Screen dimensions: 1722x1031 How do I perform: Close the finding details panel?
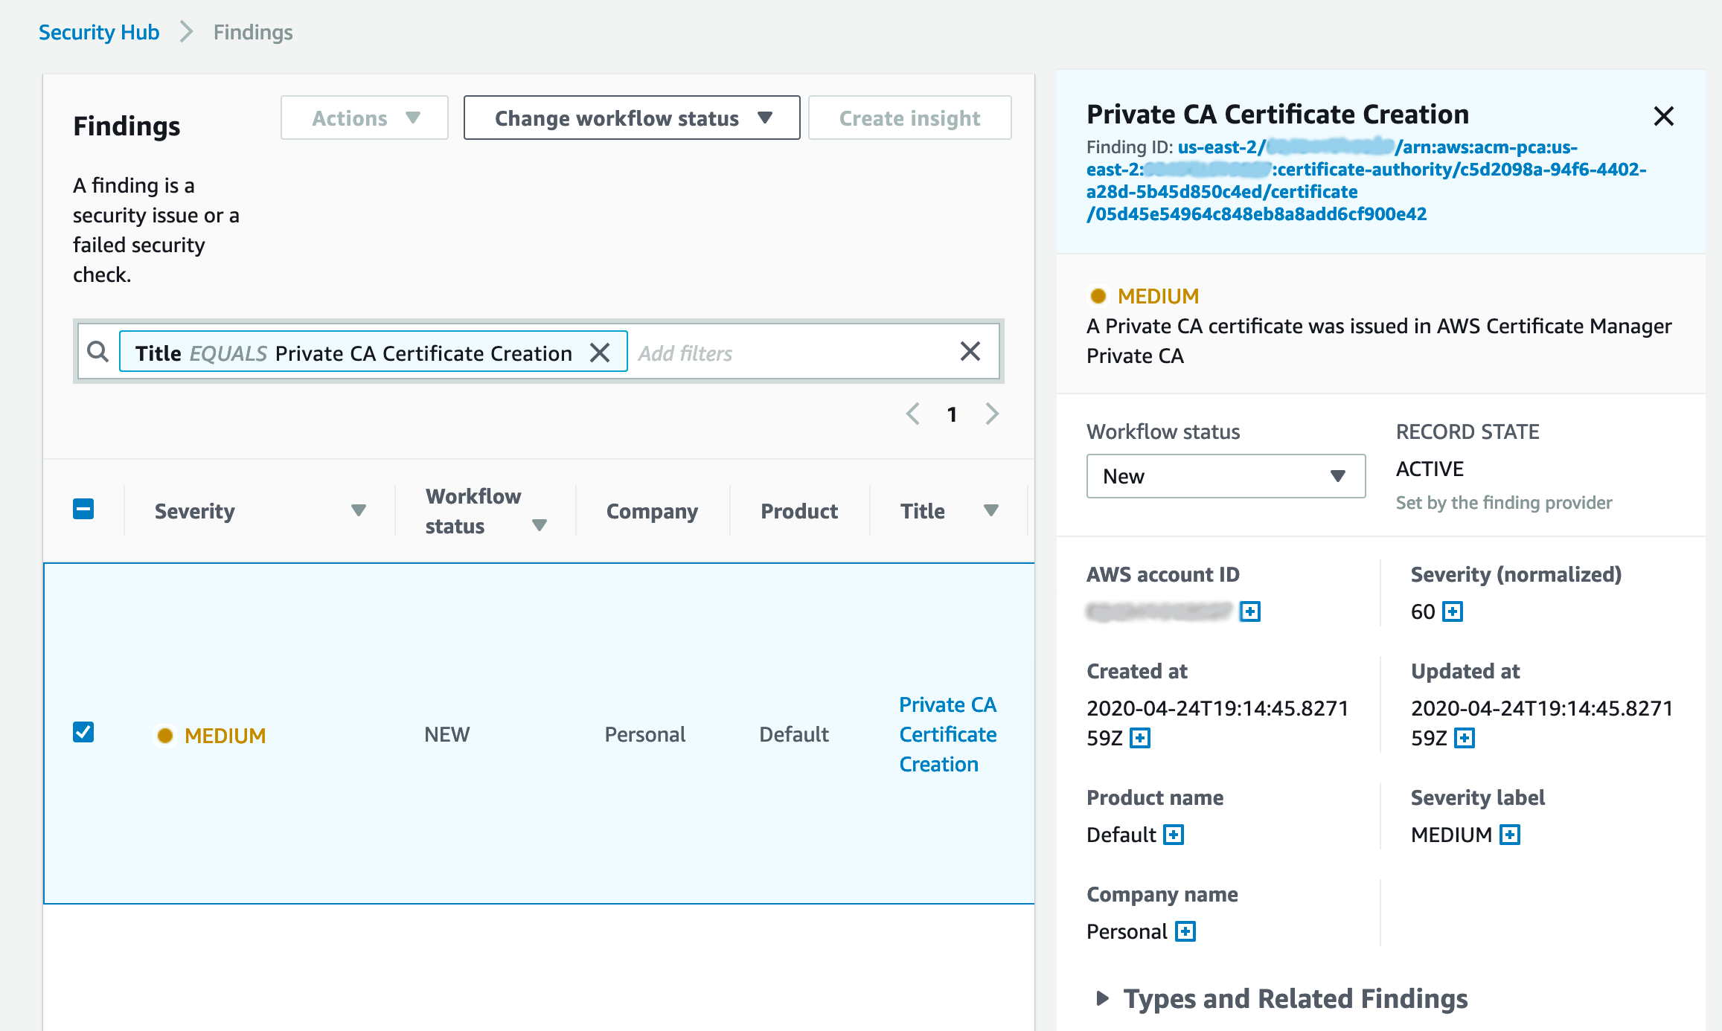tap(1664, 116)
